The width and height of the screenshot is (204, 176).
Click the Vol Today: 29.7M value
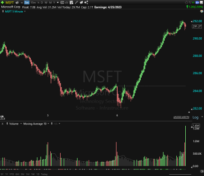pos(69,7)
